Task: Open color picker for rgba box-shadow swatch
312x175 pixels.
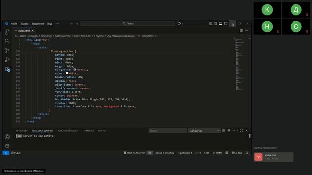Action: (91, 99)
